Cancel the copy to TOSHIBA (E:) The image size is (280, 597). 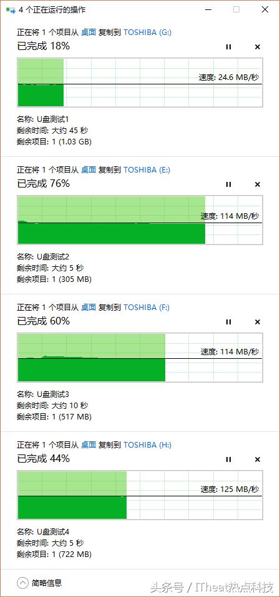[257, 184]
